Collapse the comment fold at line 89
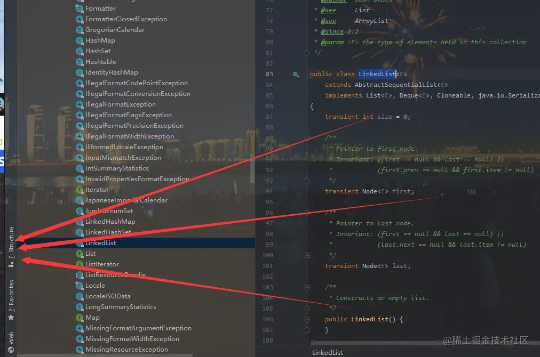 click(x=307, y=138)
